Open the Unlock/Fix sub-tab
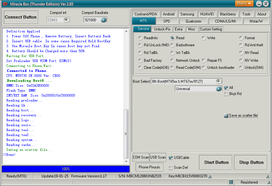 (162, 29)
